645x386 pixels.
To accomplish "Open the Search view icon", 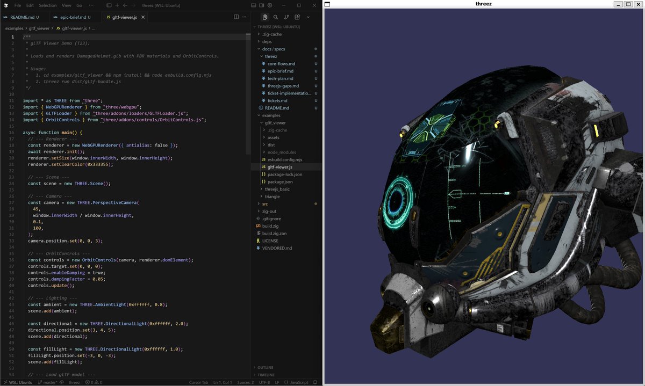I will coord(276,17).
